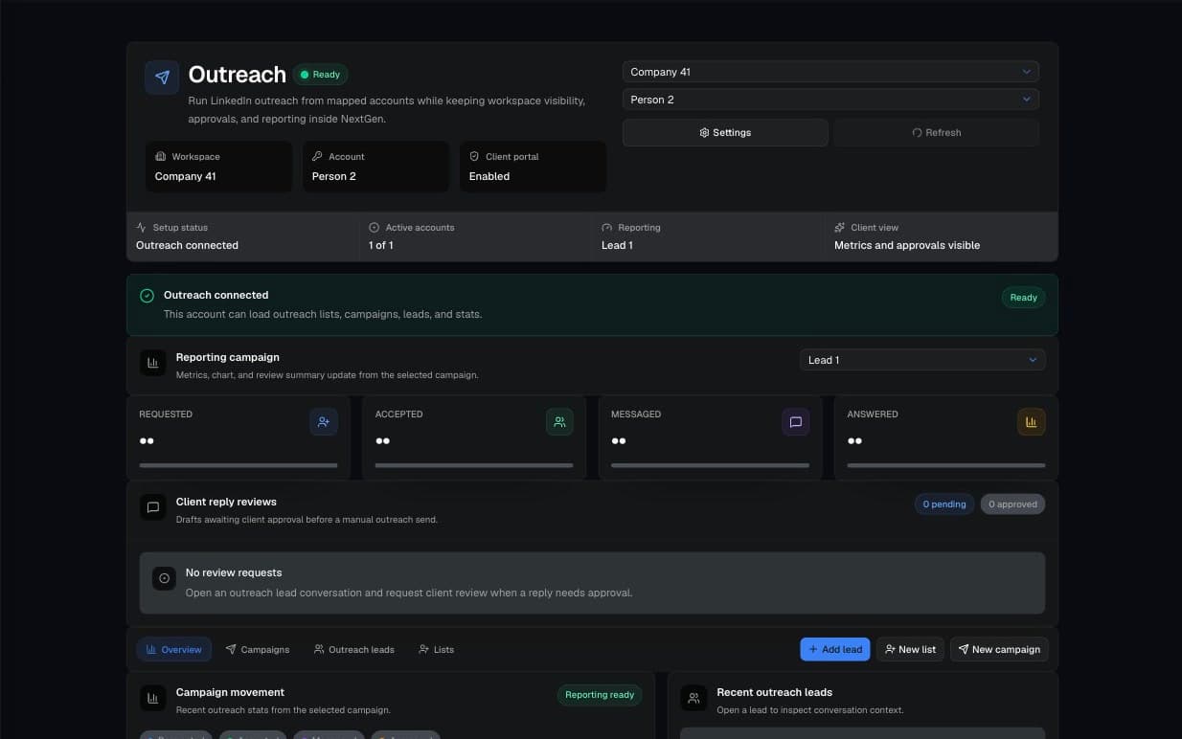Image resolution: width=1182 pixels, height=739 pixels.
Task: Click 'Outreach connected' under Setup status
Action: [x=187, y=245]
